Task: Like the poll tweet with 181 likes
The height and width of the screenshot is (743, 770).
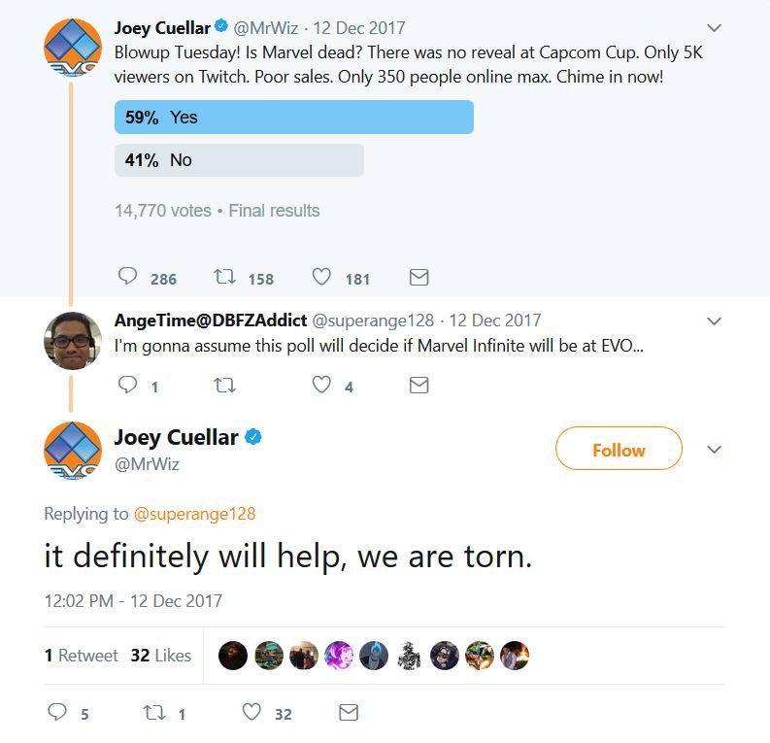Action: 322,278
